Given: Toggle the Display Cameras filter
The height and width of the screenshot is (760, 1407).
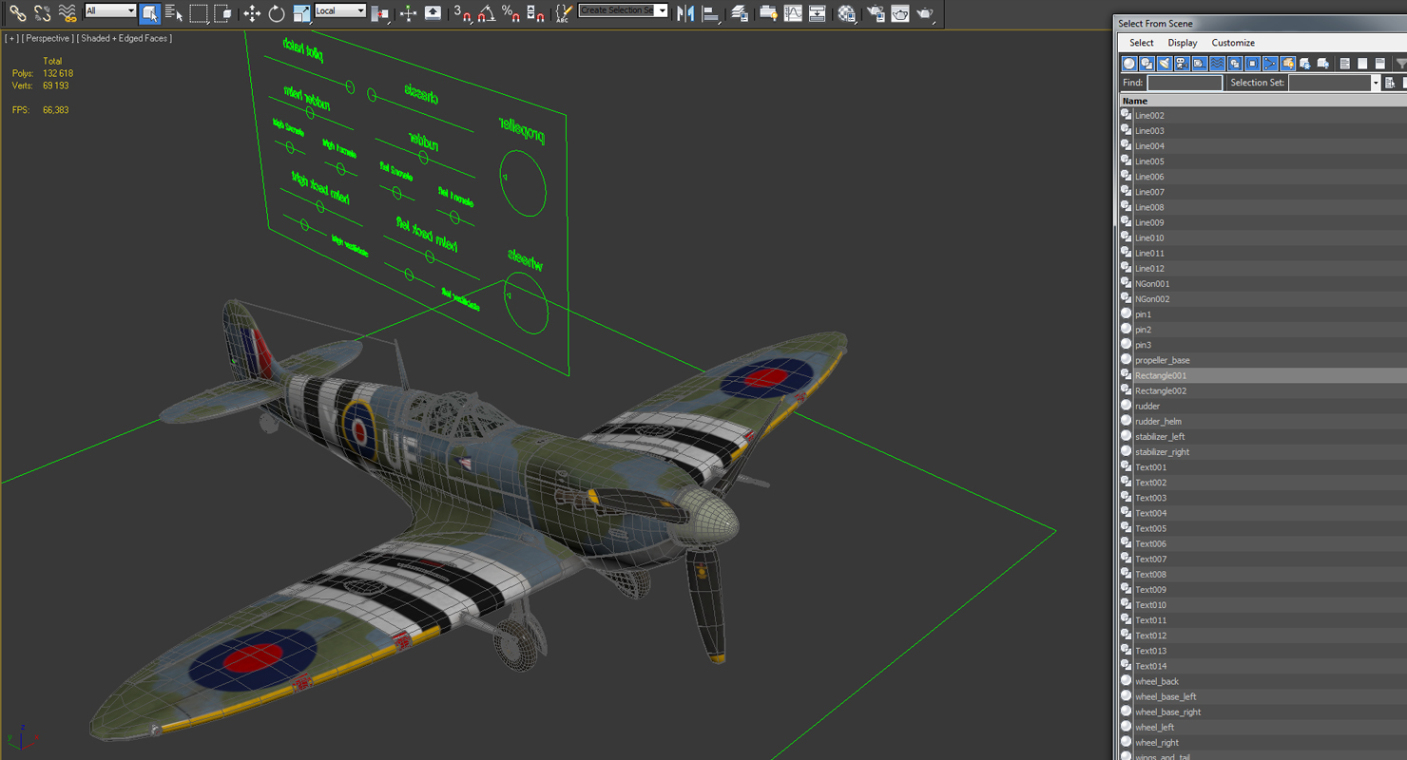Looking at the screenshot, I should point(1182,64).
